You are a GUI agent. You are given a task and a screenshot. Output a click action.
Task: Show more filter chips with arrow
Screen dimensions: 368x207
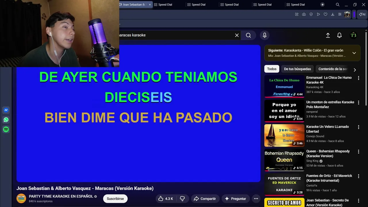pyautogui.click(x=355, y=70)
